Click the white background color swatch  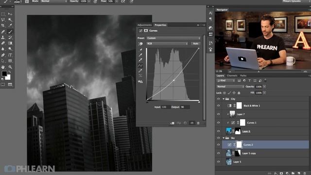8,77
